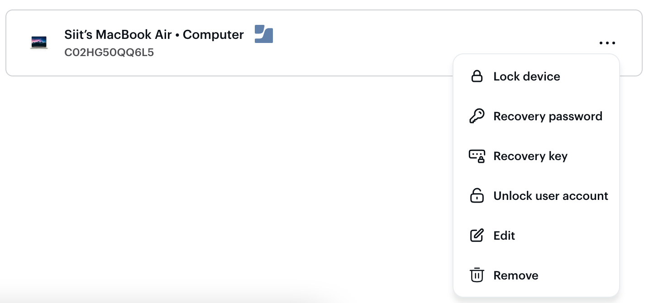Click the trash can Remove icon
Screen dimensions: 668x303
click(477, 275)
